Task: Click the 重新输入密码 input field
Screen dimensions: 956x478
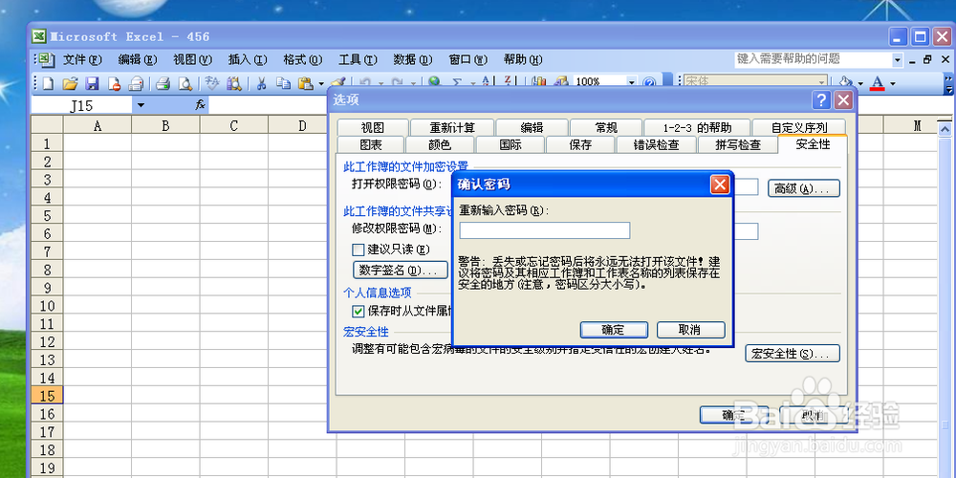Action: (x=545, y=230)
